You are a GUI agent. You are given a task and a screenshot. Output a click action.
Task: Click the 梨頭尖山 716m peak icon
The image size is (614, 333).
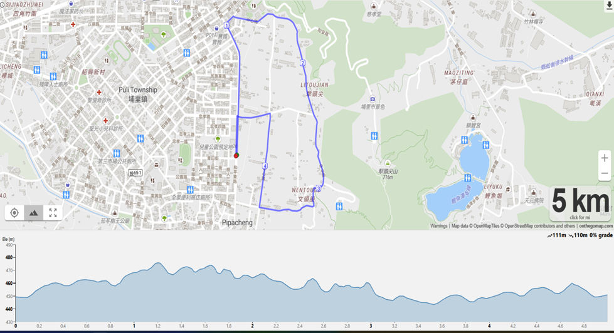tap(388, 163)
